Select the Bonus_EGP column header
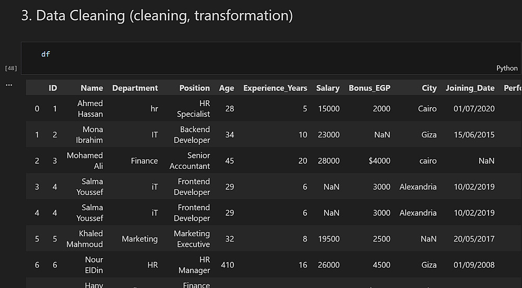 click(x=370, y=88)
